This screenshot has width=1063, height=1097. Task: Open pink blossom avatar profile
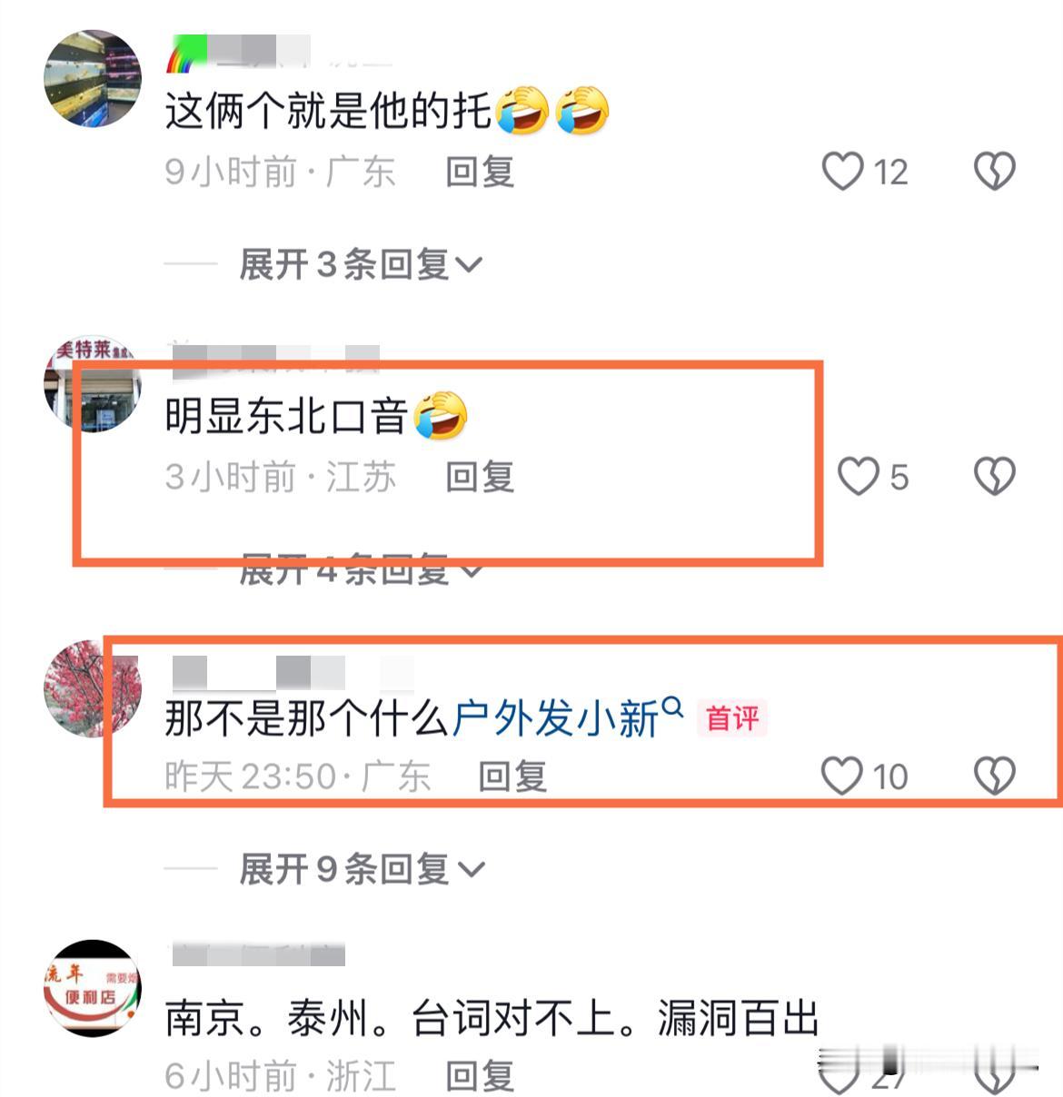pos(93,688)
